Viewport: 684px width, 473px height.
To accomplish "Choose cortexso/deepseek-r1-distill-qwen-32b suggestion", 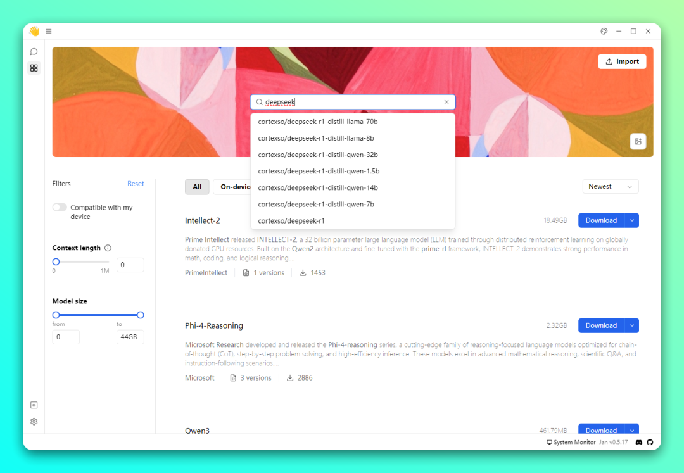I will pos(353,155).
